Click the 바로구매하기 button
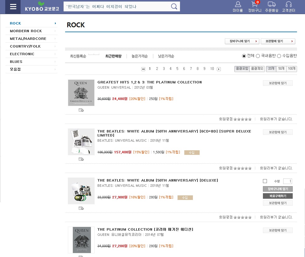 [x=278, y=196]
